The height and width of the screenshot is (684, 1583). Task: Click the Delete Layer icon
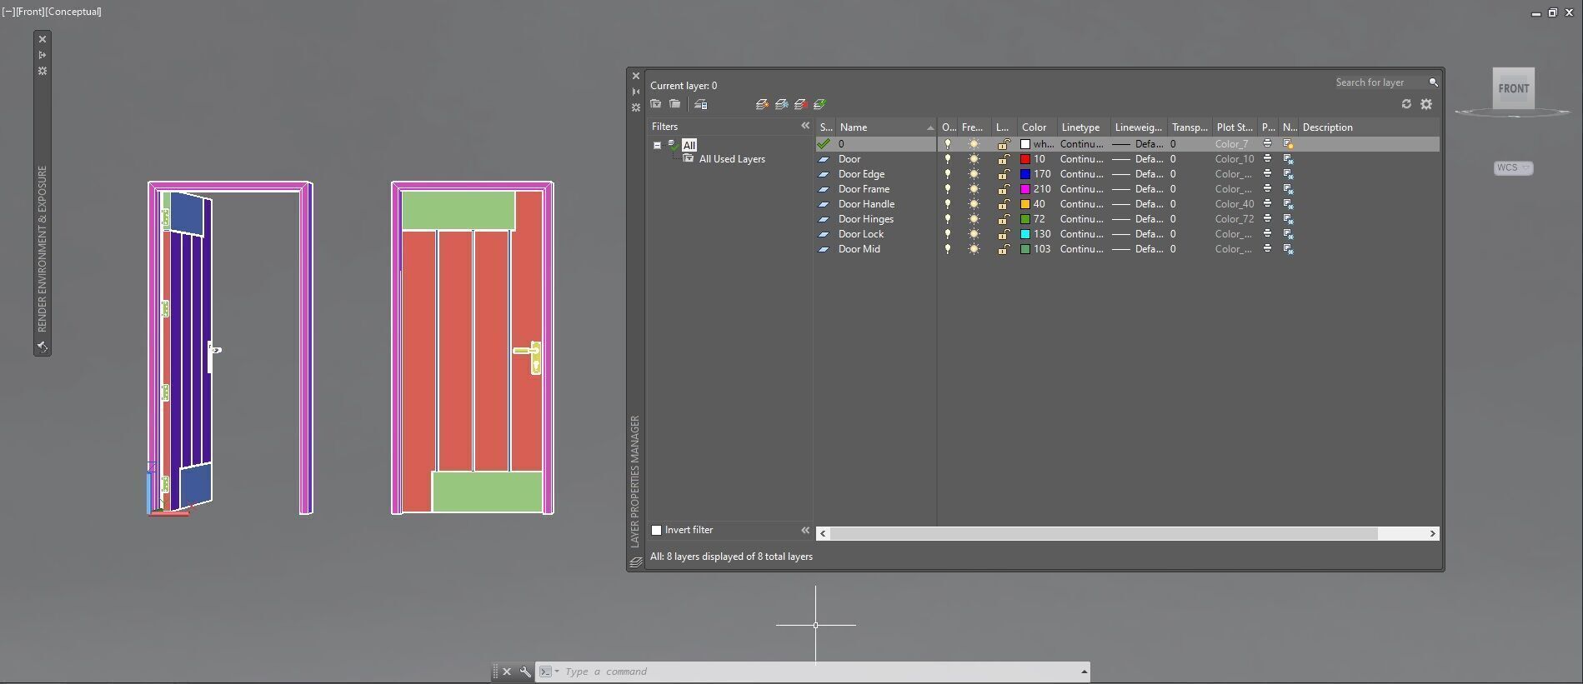coord(801,104)
